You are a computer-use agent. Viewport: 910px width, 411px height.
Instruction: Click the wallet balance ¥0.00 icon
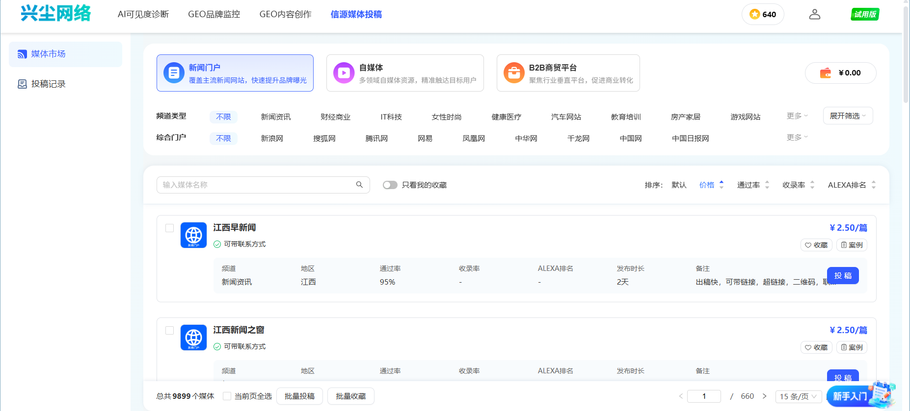(x=826, y=73)
